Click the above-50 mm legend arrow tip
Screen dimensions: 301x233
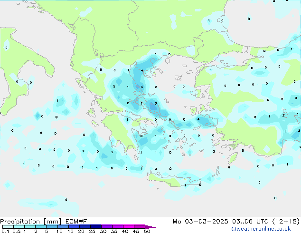point(150,227)
